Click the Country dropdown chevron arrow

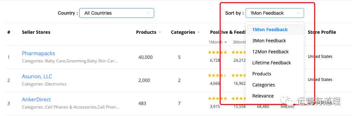pos(148,13)
